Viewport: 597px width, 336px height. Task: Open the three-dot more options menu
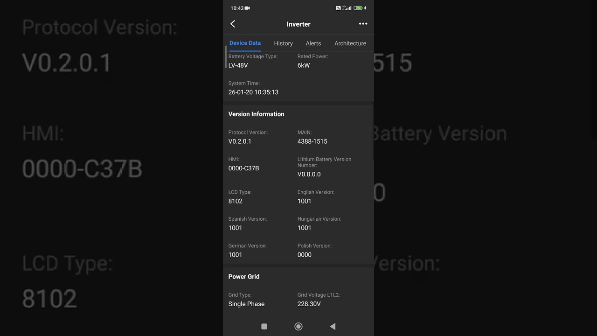363,24
